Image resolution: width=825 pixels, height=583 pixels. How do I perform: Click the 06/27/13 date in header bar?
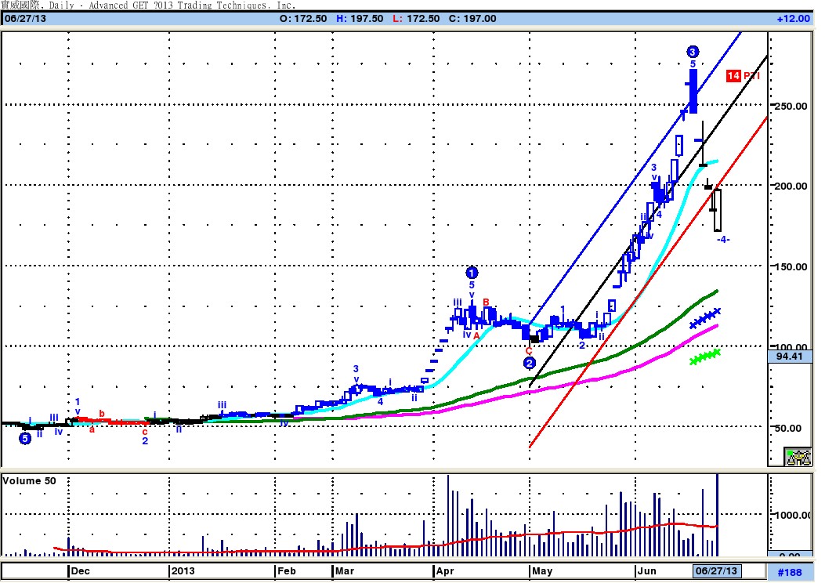(x=25, y=19)
